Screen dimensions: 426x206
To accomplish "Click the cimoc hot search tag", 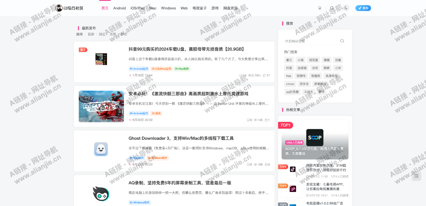I will tap(290, 84).
